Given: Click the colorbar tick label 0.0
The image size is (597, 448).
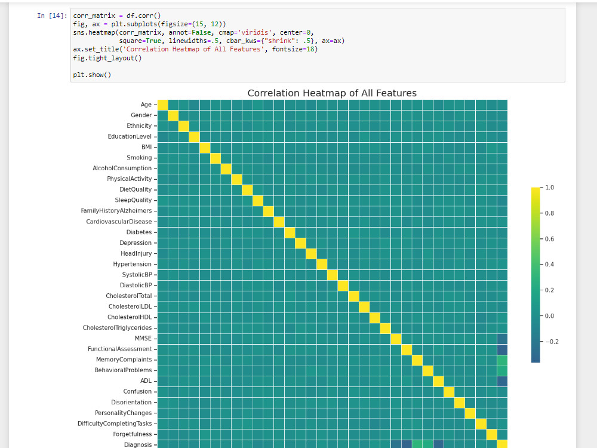Looking at the screenshot, I should (549, 316).
